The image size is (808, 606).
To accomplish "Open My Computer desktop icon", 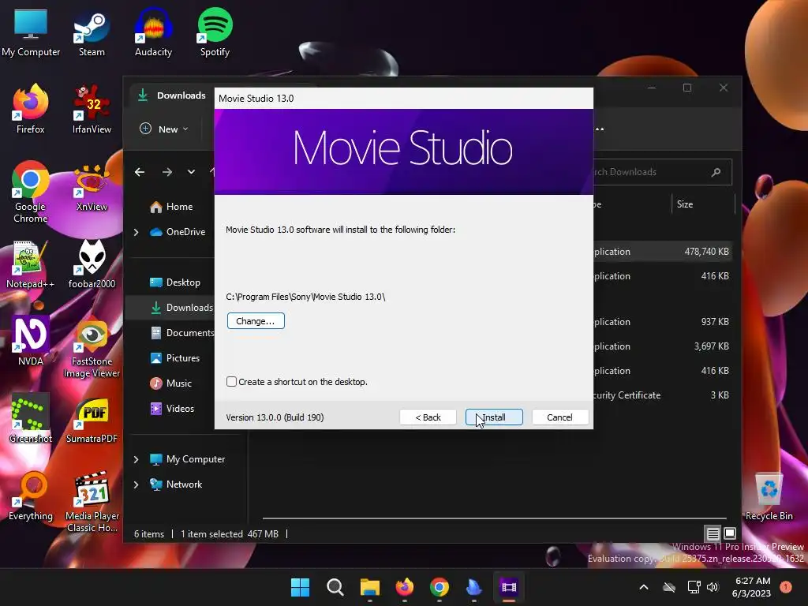I will 31,33.
